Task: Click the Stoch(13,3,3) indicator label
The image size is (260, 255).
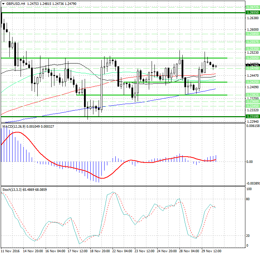Action: click(12, 189)
